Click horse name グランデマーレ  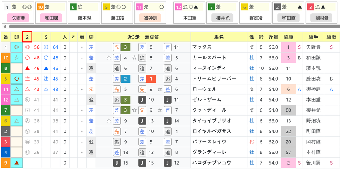pyautogui.click(x=209, y=152)
